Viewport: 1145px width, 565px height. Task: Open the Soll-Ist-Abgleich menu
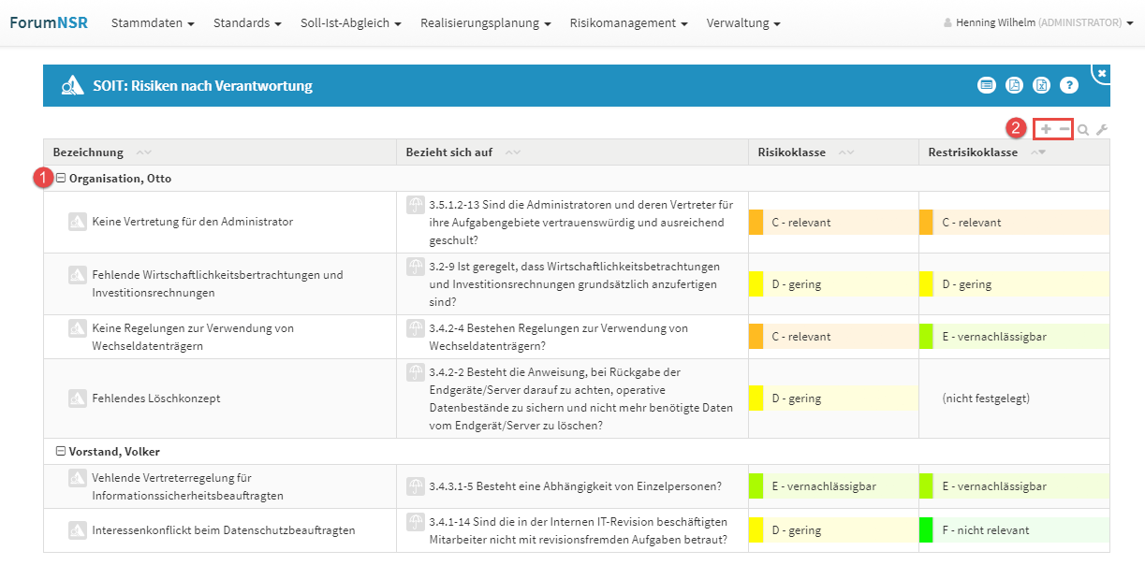coord(350,22)
